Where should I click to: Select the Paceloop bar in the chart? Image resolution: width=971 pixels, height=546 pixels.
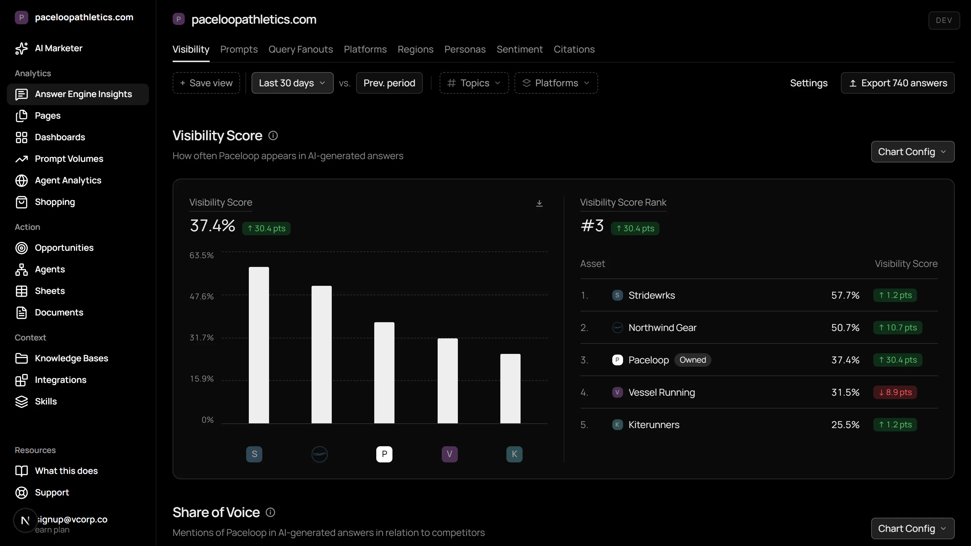[384, 373]
